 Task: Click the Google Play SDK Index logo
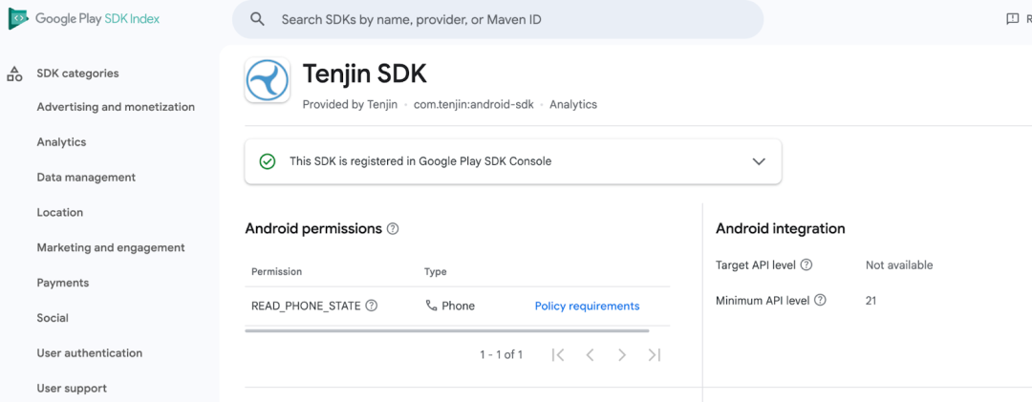pyautogui.click(x=84, y=19)
